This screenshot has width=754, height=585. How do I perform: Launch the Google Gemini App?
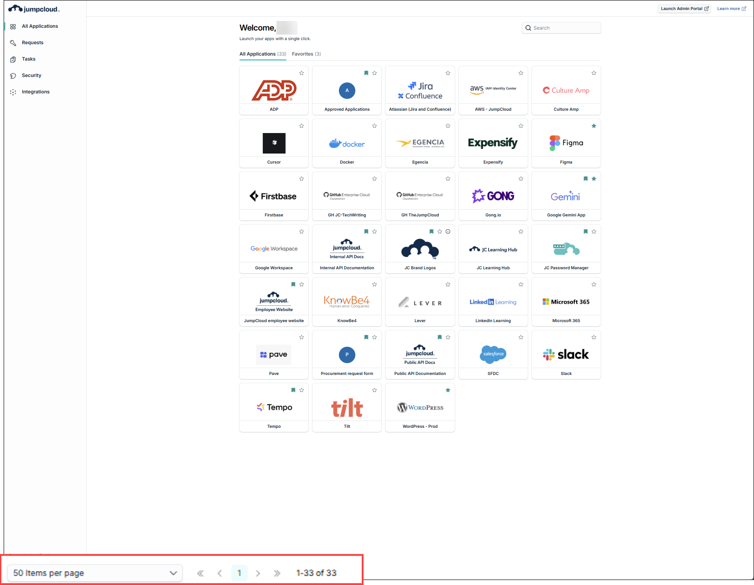[x=566, y=196]
